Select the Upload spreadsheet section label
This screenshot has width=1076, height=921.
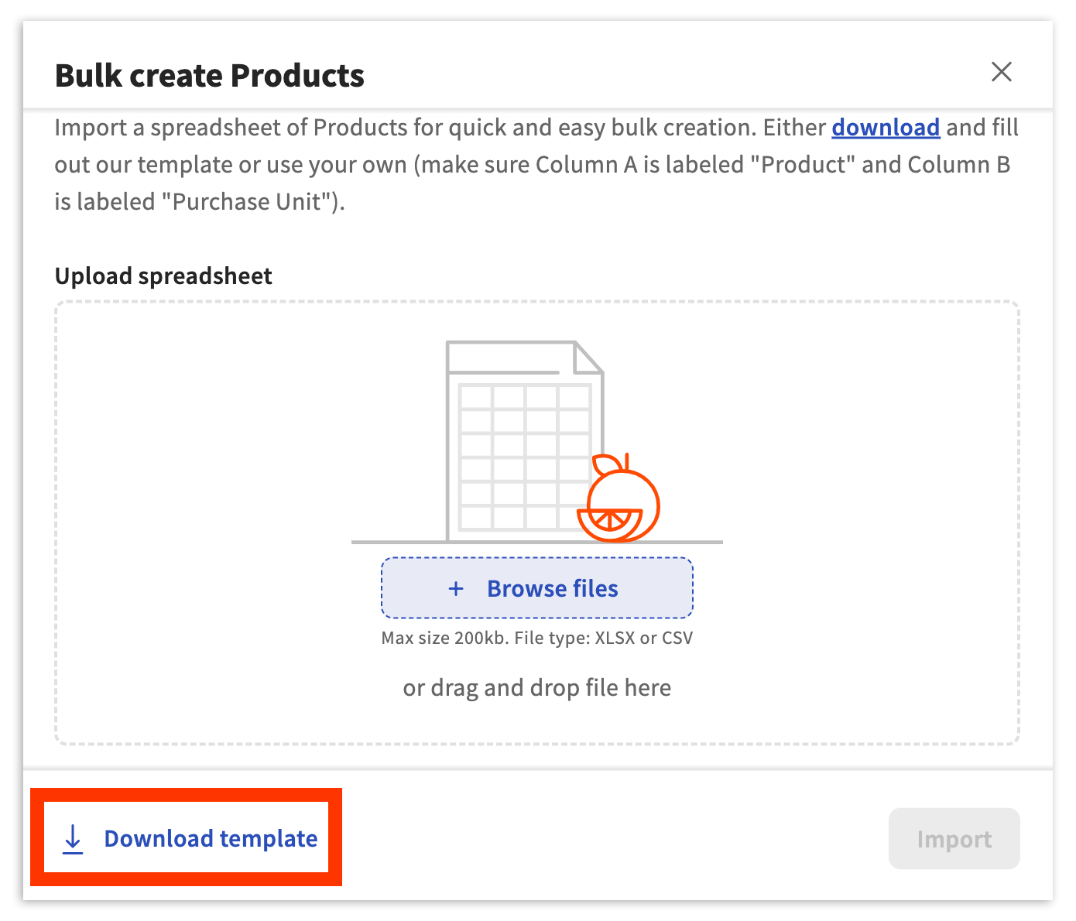(163, 276)
